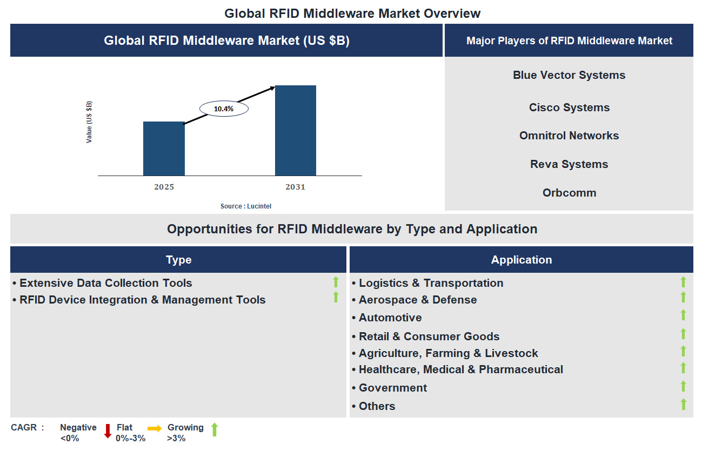Click the growth indicator for Agriculture, Farming & Livestock
Image resolution: width=702 pixels, height=451 pixels.
tap(684, 351)
